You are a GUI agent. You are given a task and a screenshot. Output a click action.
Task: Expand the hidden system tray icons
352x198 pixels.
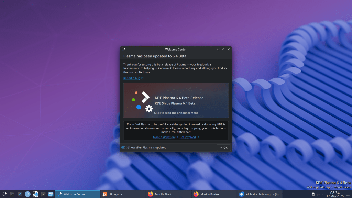click(x=323, y=194)
